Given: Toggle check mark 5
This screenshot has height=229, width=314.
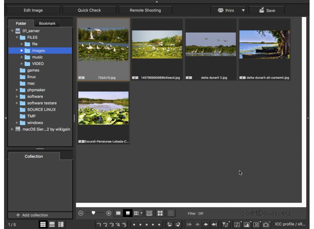Looking at the screenshot, I should click(124, 225).
